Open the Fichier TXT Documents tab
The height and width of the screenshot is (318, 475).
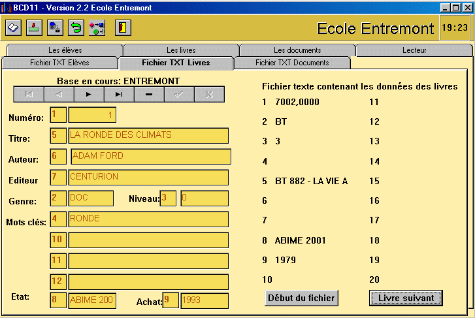[x=292, y=63]
